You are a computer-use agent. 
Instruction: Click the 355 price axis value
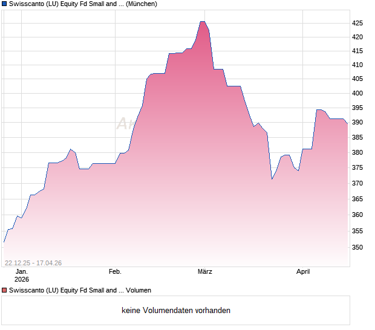[357, 231]
